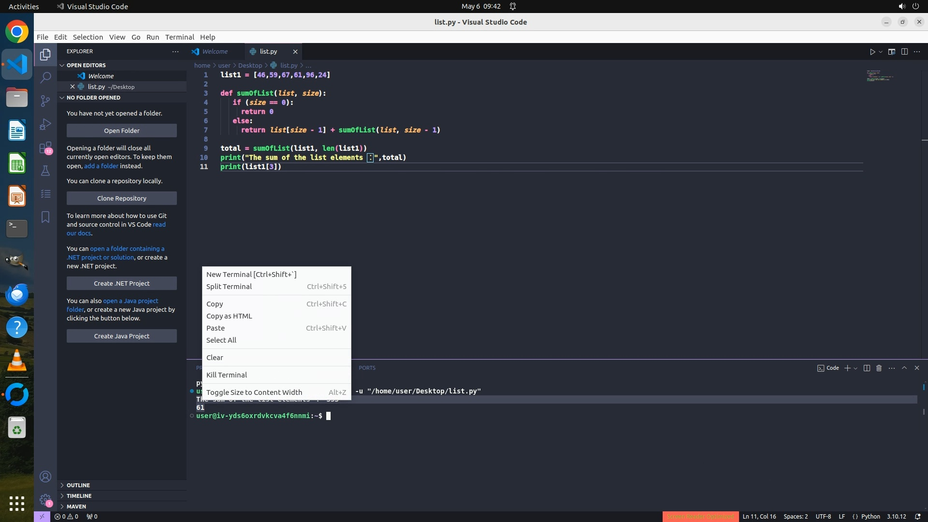Click the Run Python File play icon

pos(872,52)
